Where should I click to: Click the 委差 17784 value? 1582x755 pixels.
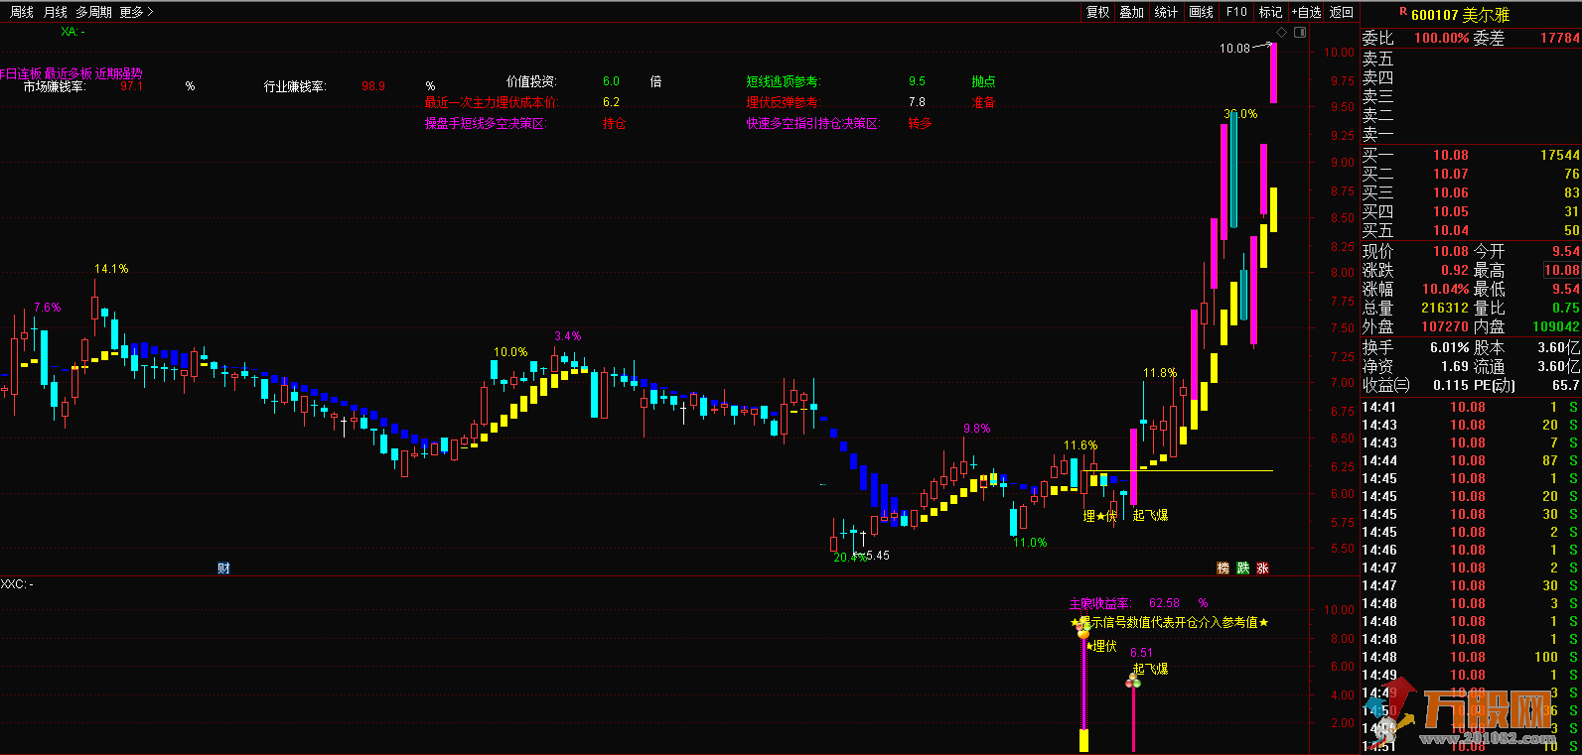1559,38
